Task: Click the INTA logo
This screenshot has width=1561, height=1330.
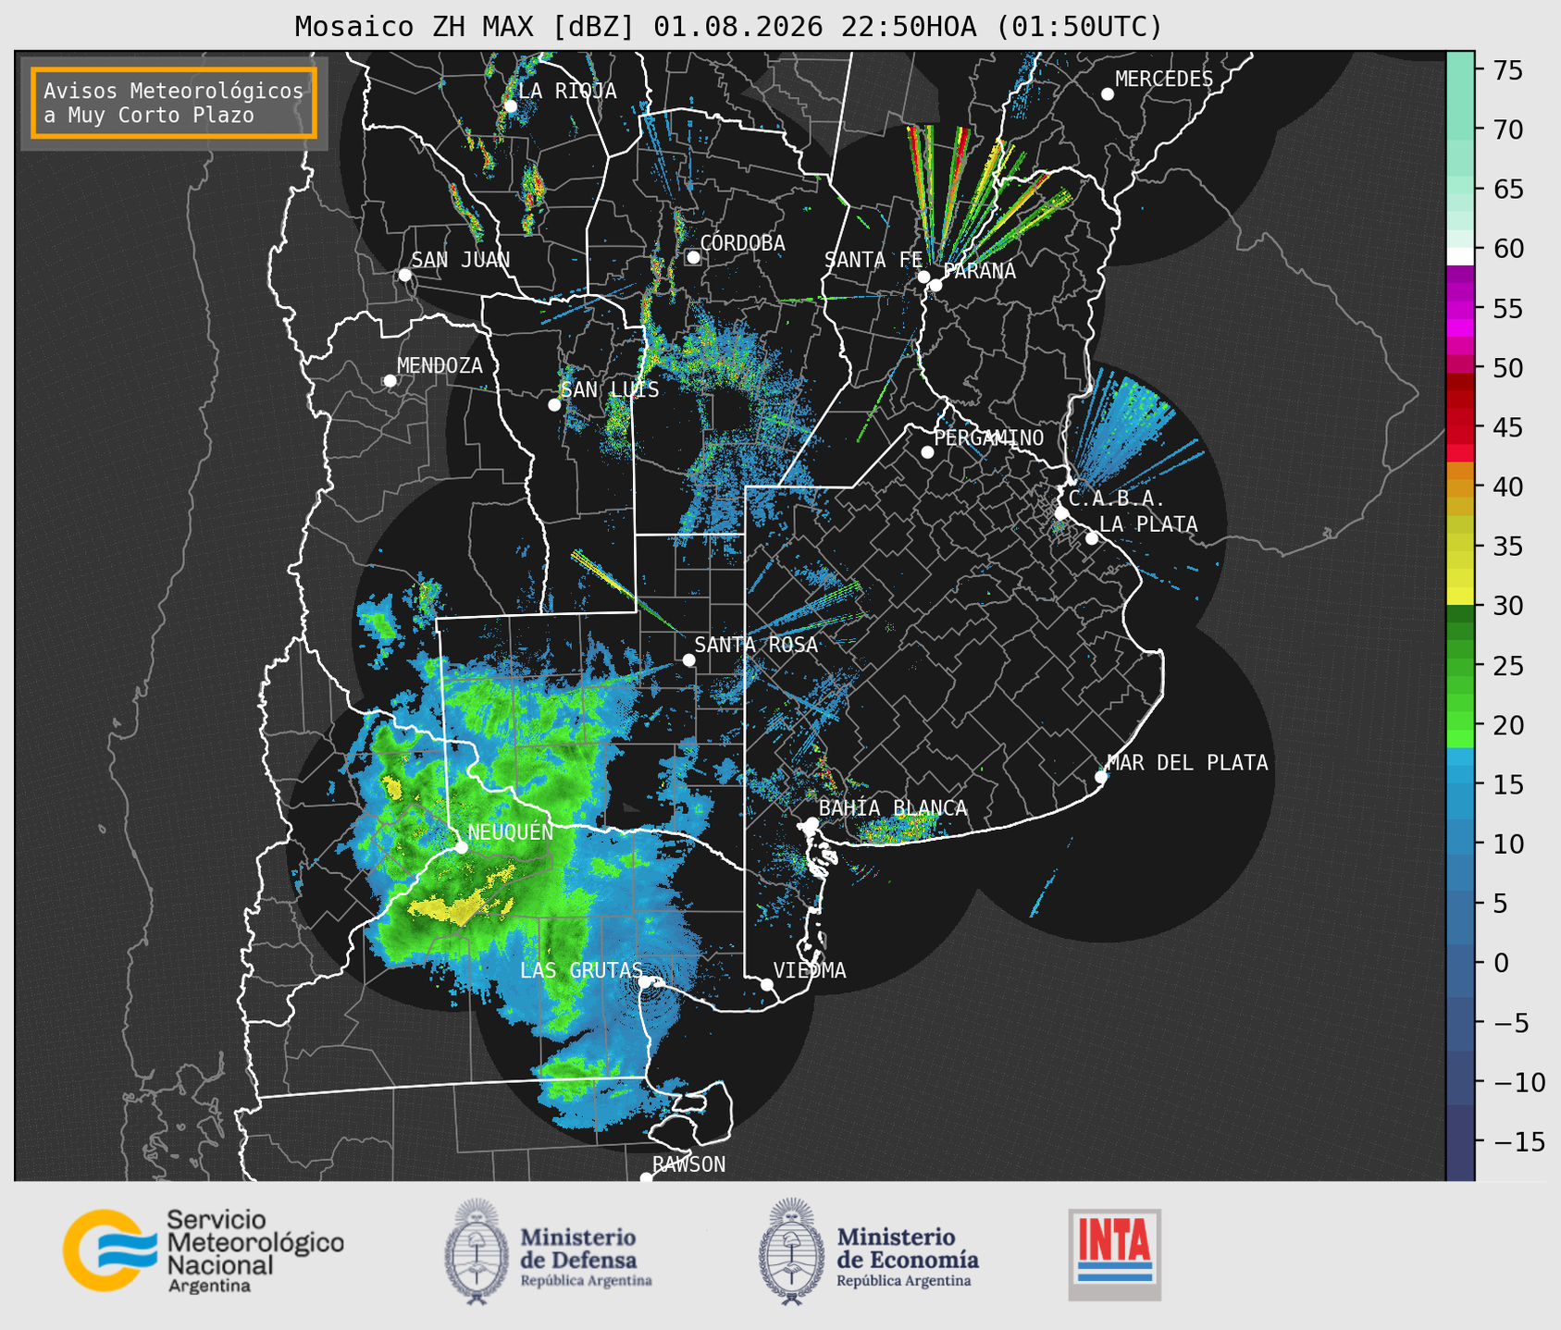Action: click(x=1114, y=1254)
